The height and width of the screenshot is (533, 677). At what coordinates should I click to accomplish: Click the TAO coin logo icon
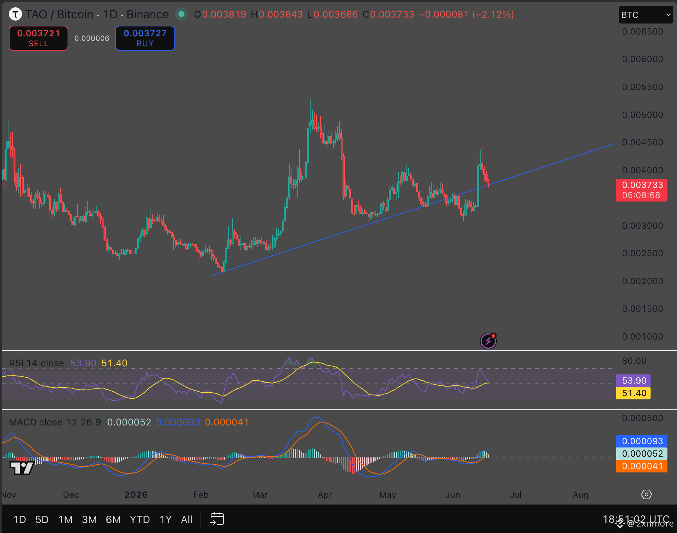[15, 14]
